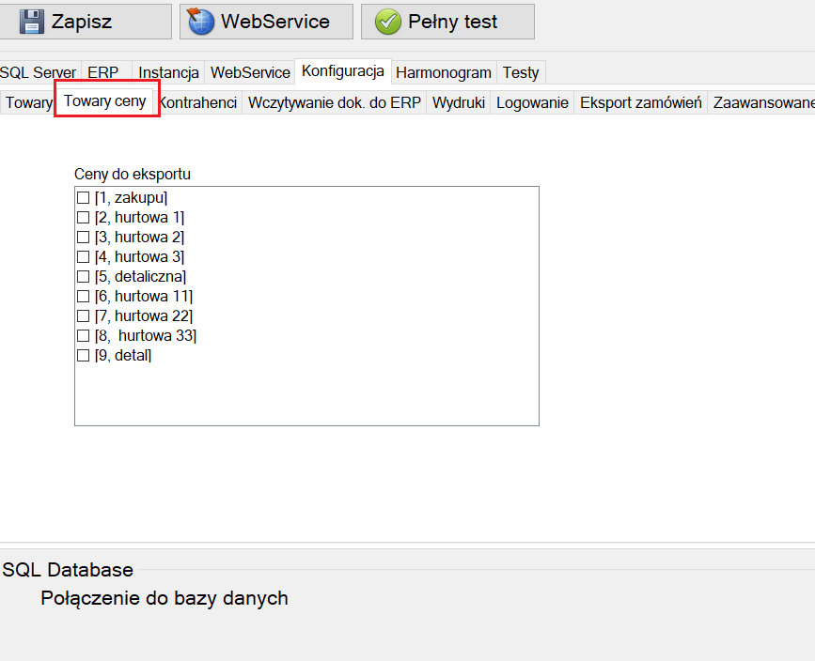Mark the [4, hurtowa 3] checkbox
The height and width of the screenshot is (661, 815).
[84, 256]
